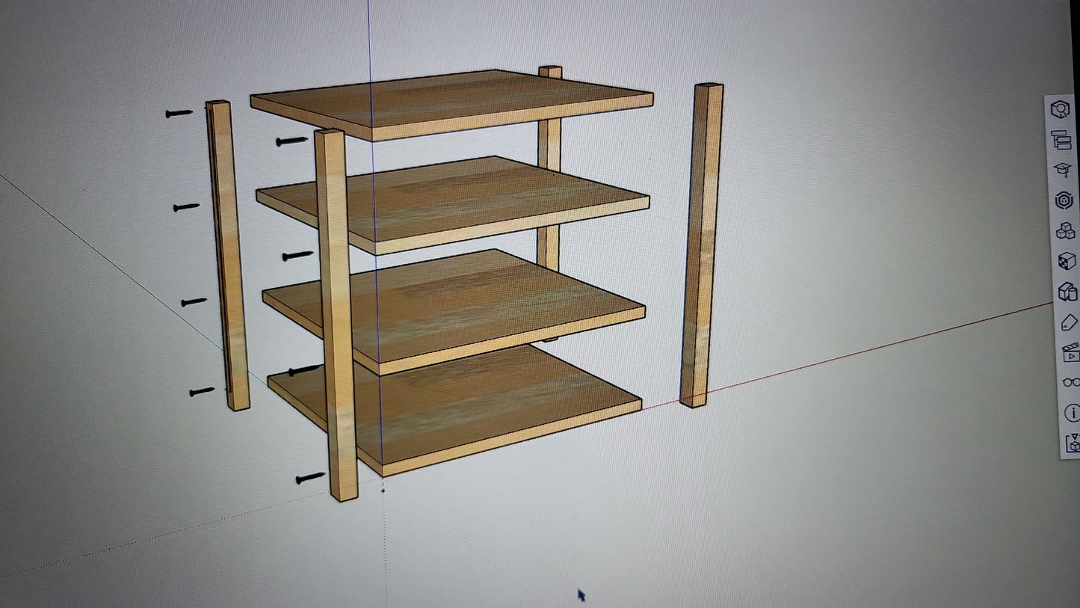
Task: Select the detached leg on the far left
Action: pyautogui.click(x=228, y=254)
